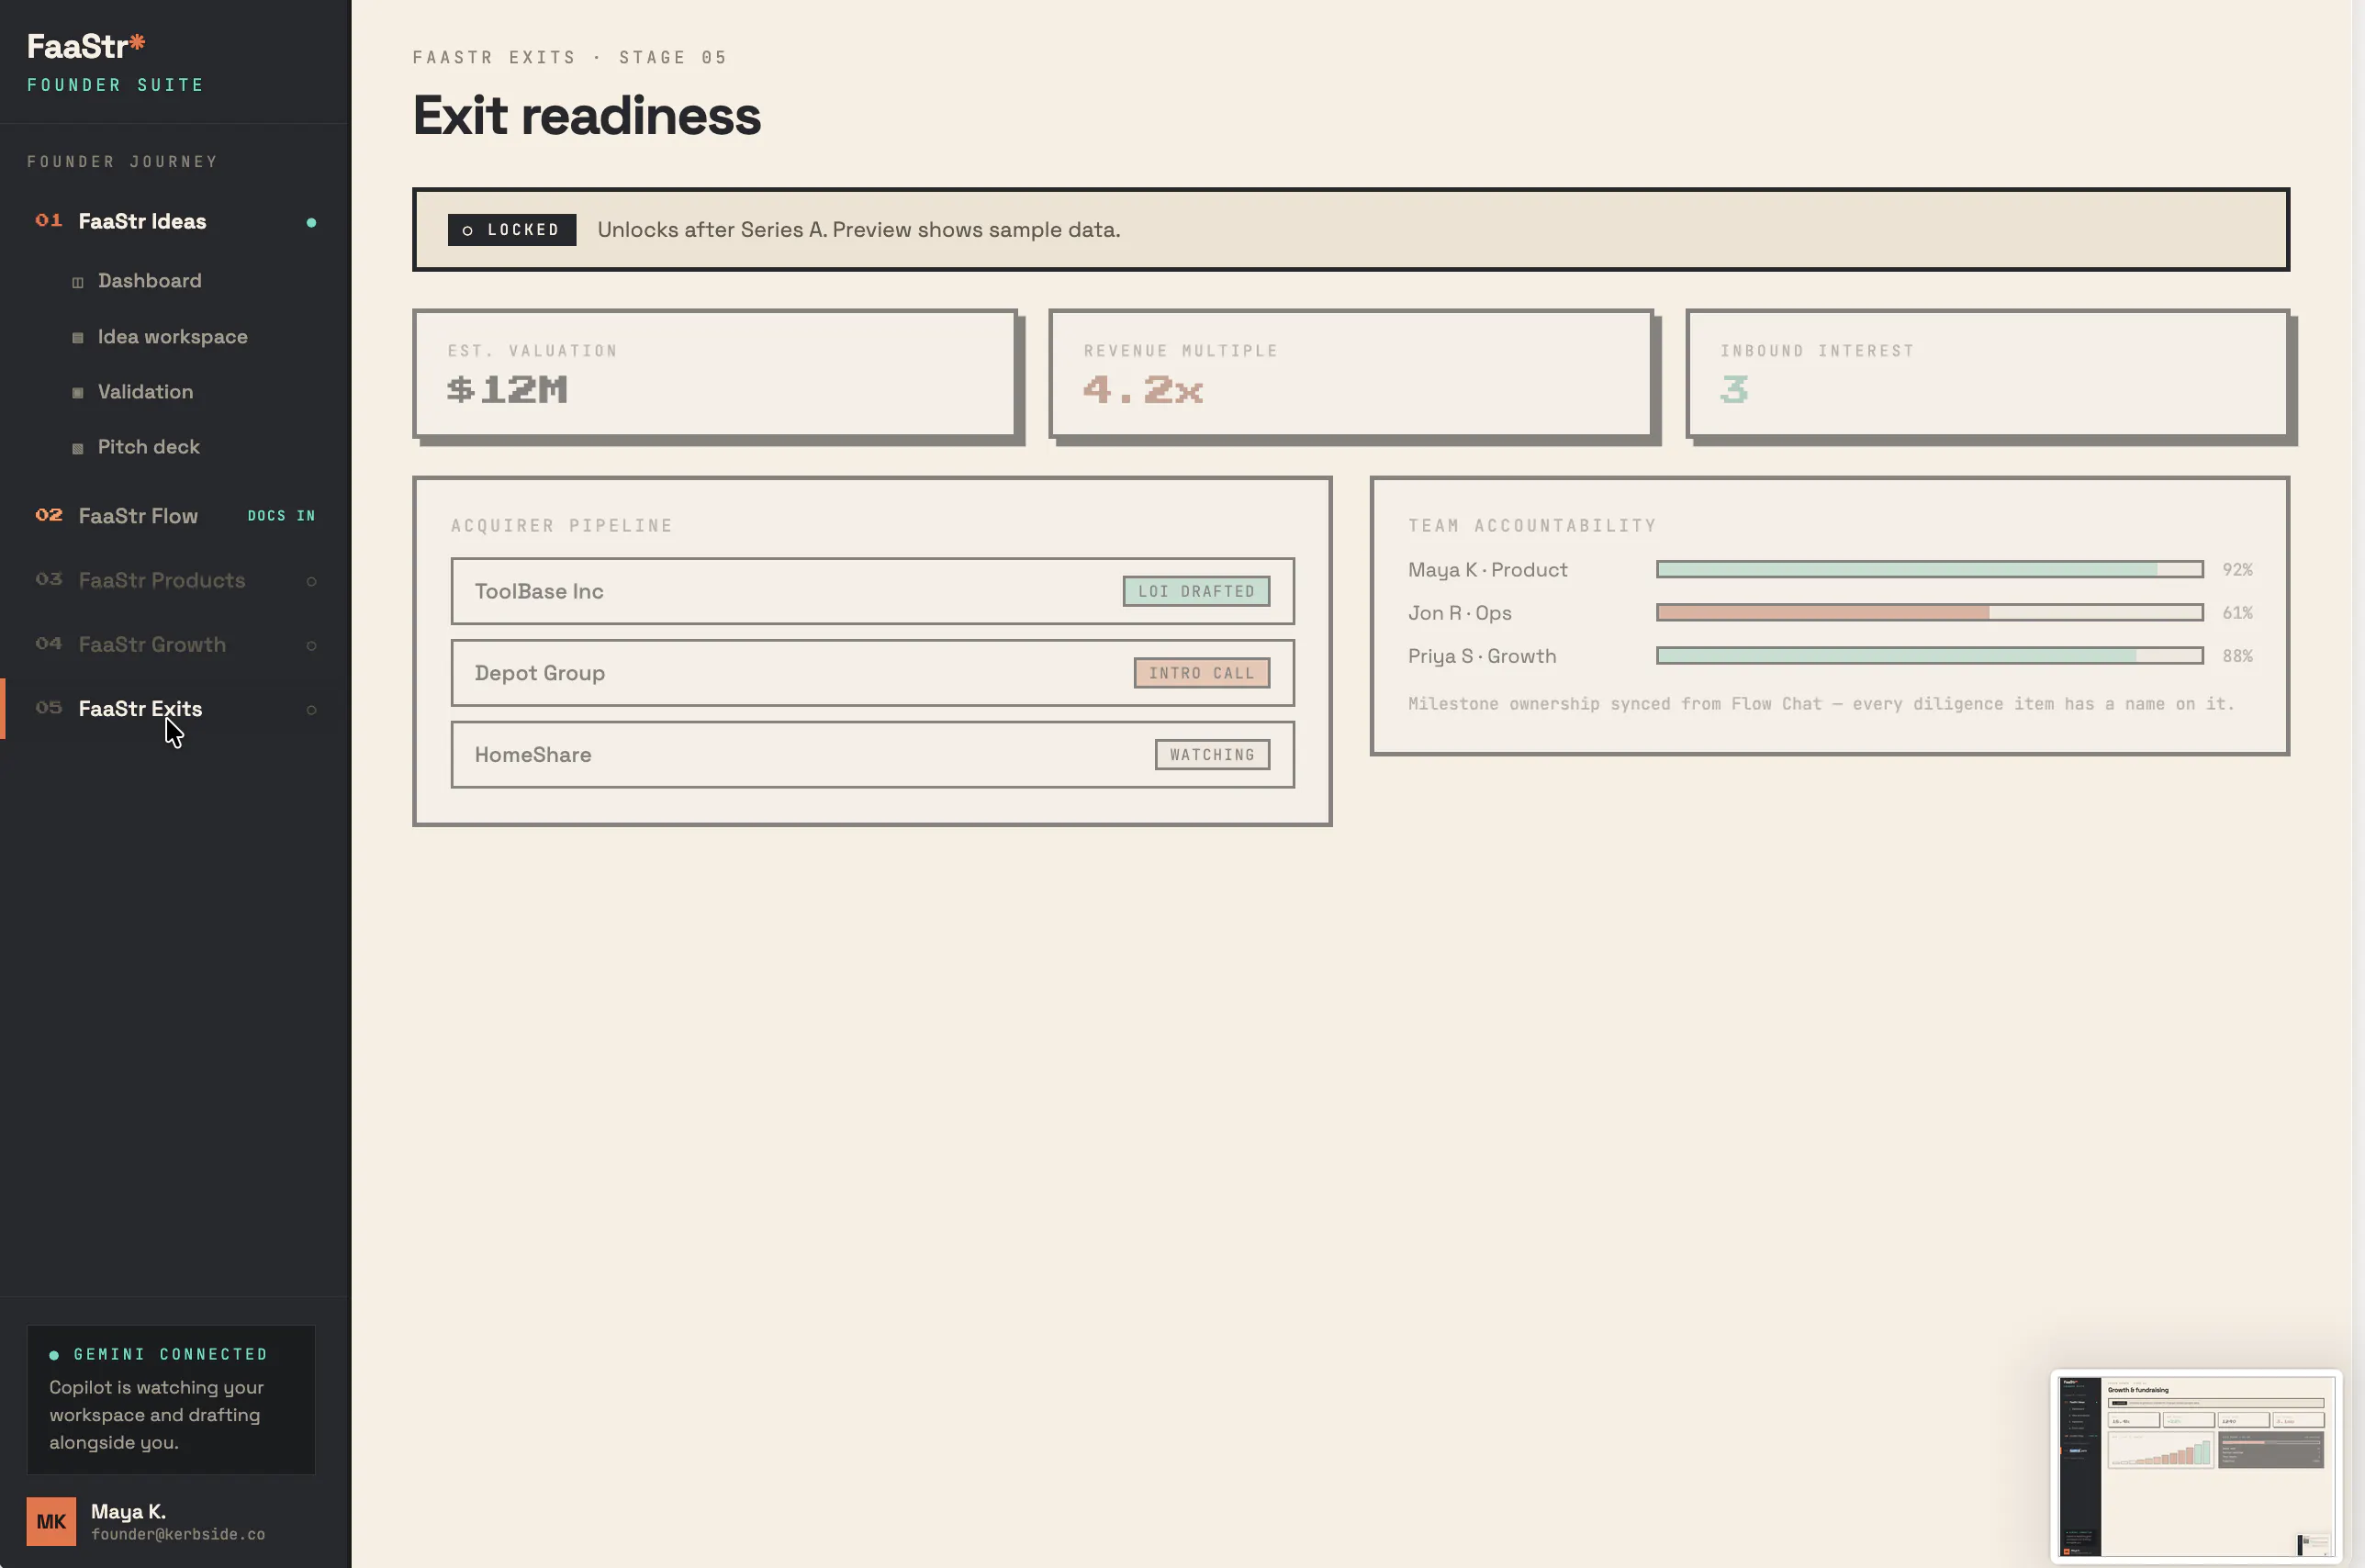
Task: Click the status circle beside FaaStr Products
Action: (x=311, y=582)
